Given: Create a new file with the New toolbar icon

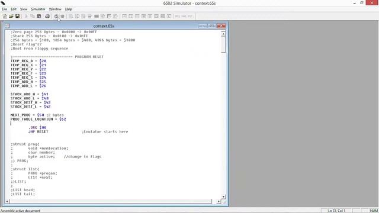Looking at the screenshot, I should (x=5, y=16).
